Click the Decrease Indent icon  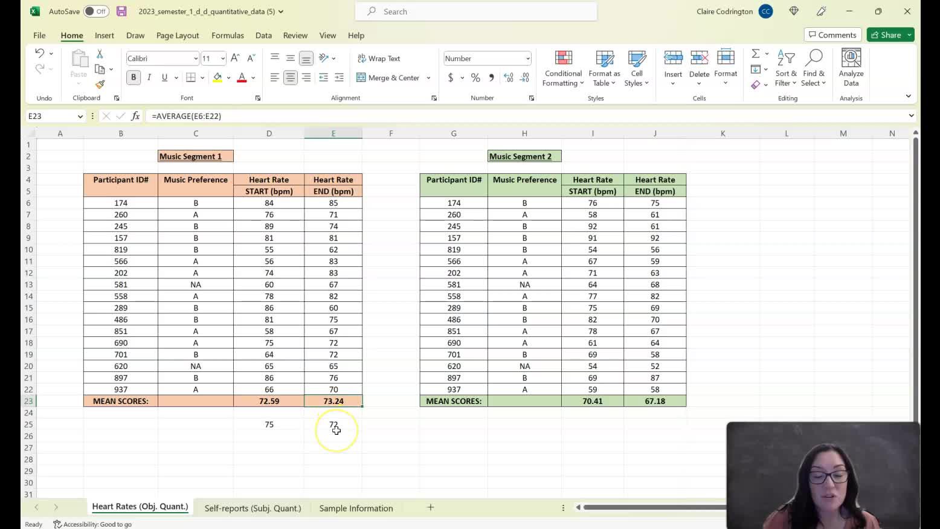[323, 77]
